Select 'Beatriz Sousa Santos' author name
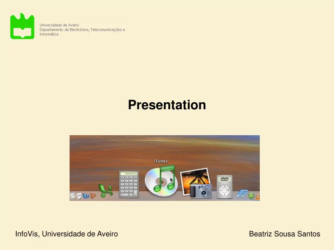Viewport: 334px width, 250px height. click(x=284, y=234)
